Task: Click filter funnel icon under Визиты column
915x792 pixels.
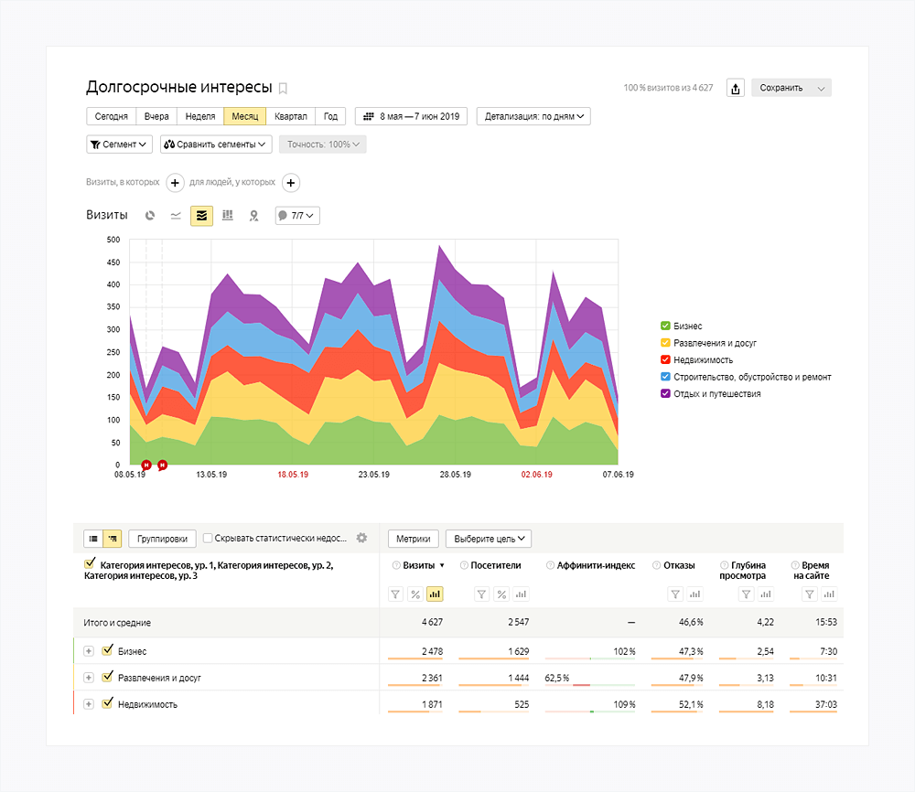Action: tap(395, 594)
